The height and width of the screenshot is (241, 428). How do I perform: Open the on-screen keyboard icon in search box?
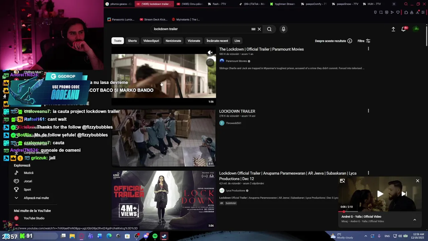[x=253, y=29]
